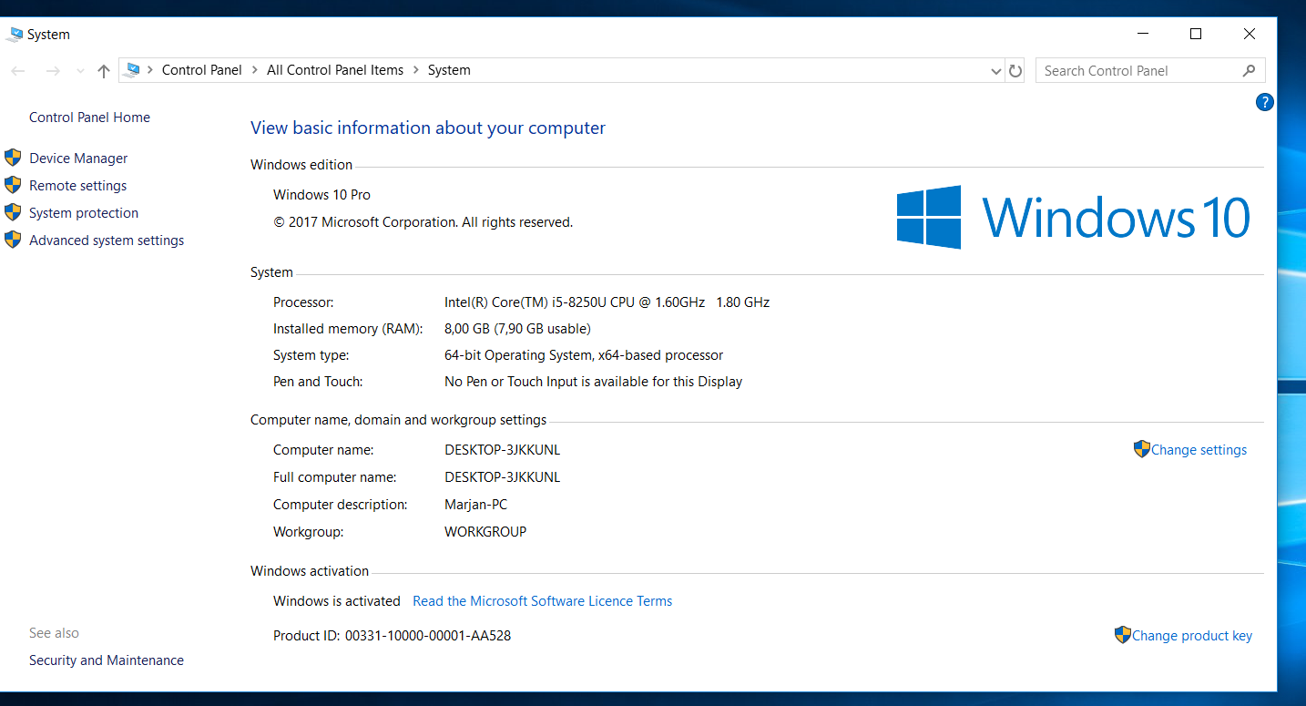This screenshot has height=706, width=1306.
Task: Click the shield icon beside Remote settings
Action: point(13,185)
